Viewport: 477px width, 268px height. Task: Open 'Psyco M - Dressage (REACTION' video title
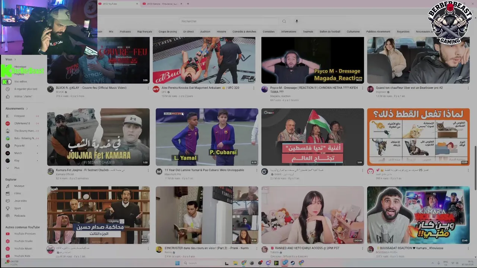314,90
